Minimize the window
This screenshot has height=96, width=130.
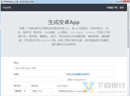click(x=118, y=1)
